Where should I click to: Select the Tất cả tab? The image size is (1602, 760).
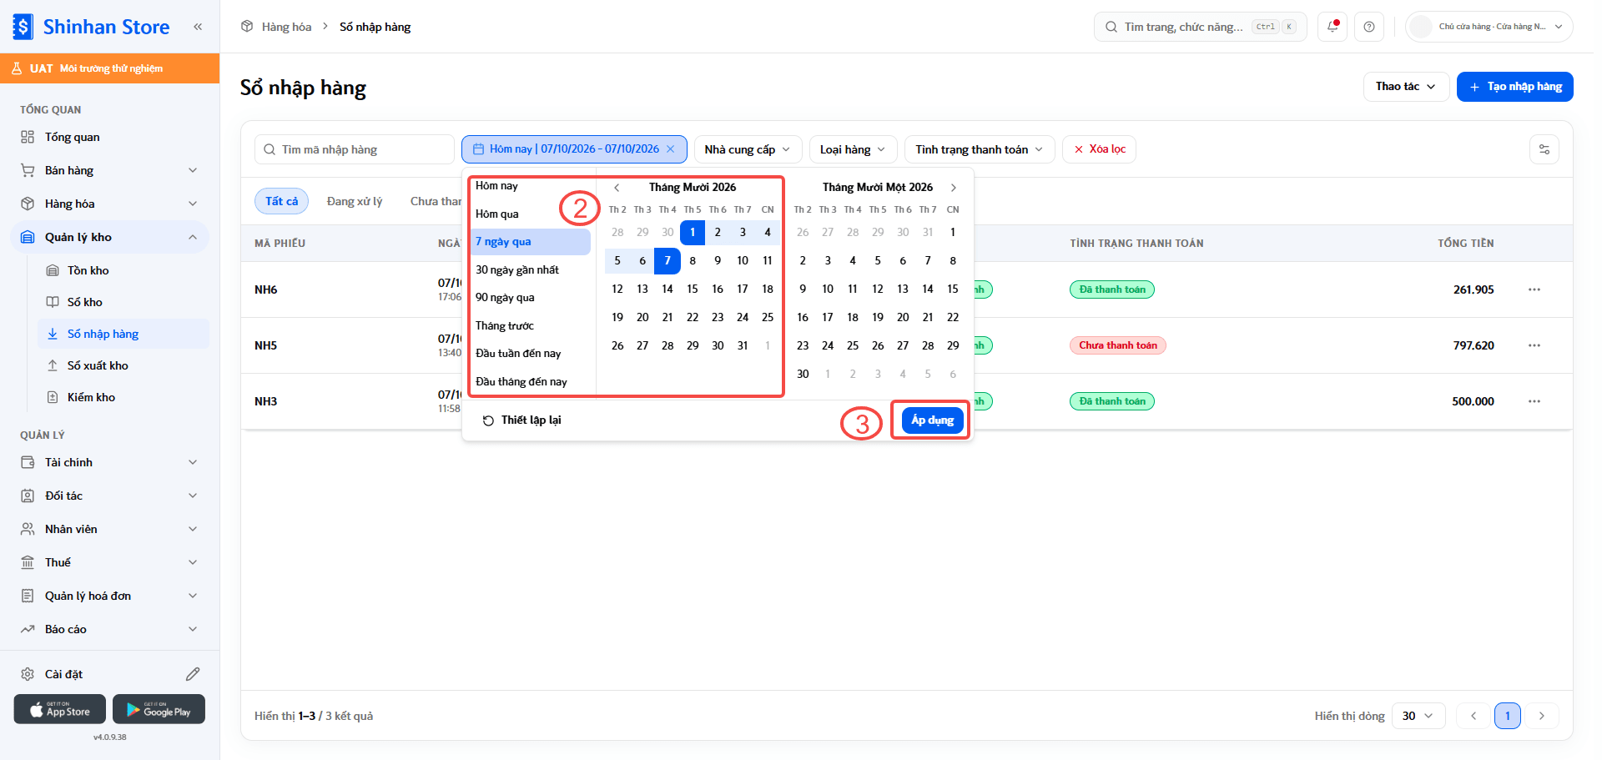(x=281, y=201)
